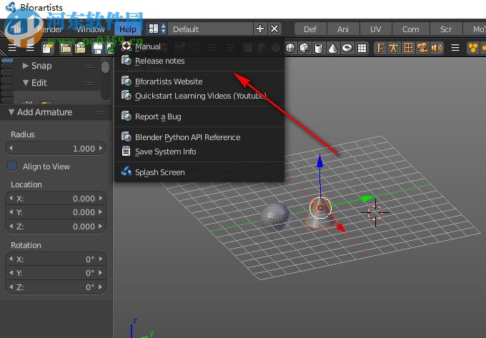Choose Release notes from Help menu
486x338 pixels.
pyautogui.click(x=199, y=61)
